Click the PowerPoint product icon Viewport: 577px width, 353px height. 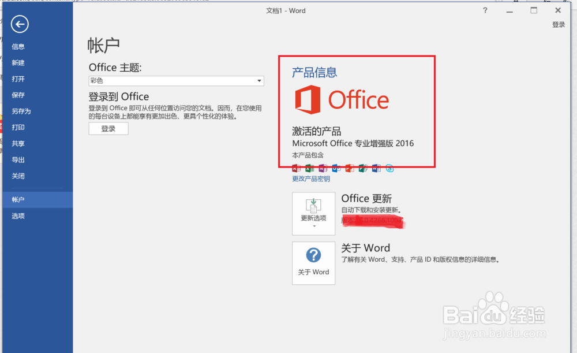(350, 169)
